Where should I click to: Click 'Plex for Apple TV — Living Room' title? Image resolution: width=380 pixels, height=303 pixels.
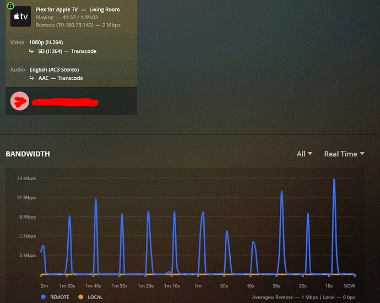[x=78, y=9]
